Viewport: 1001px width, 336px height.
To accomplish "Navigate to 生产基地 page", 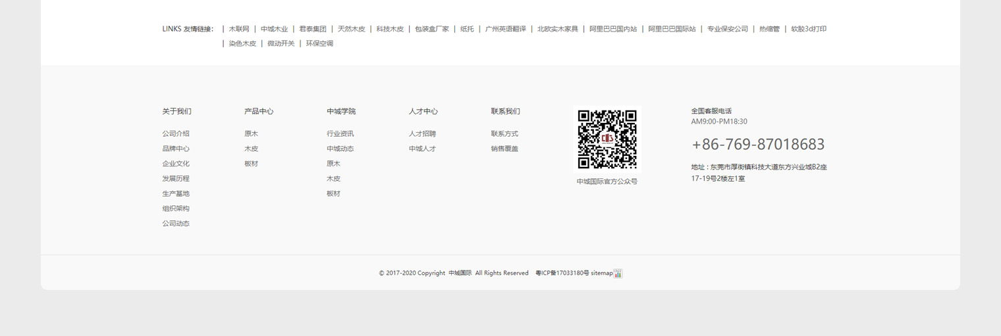I will pos(176,194).
